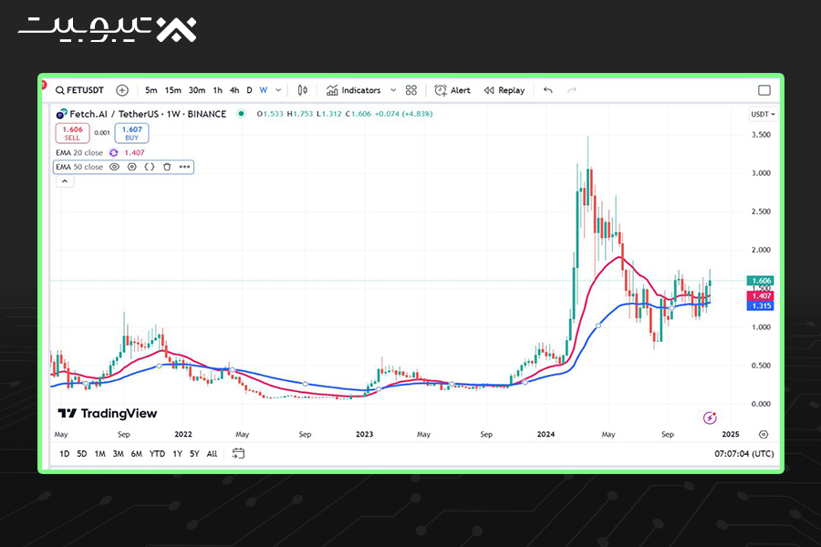Image resolution: width=821 pixels, height=547 pixels.
Task: Collapse the indicator legend with chevron
Action: coord(65,181)
